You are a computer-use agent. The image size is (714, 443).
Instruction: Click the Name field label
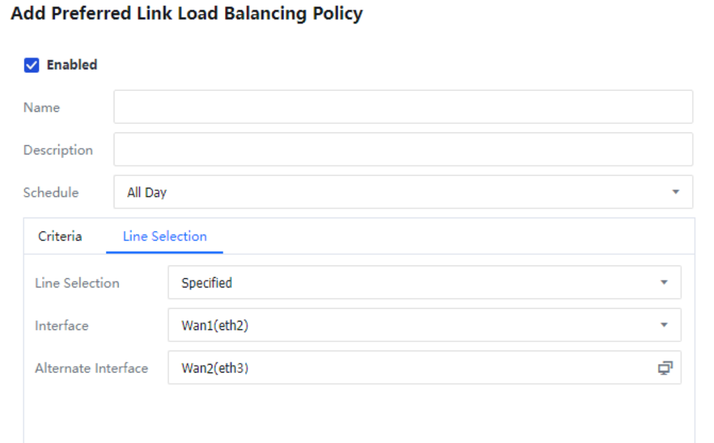[x=41, y=108]
